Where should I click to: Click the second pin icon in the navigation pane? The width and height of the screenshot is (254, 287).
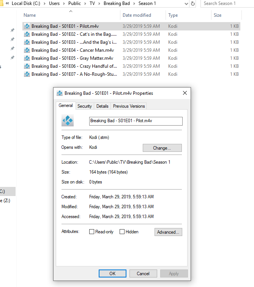click(x=13, y=39)
